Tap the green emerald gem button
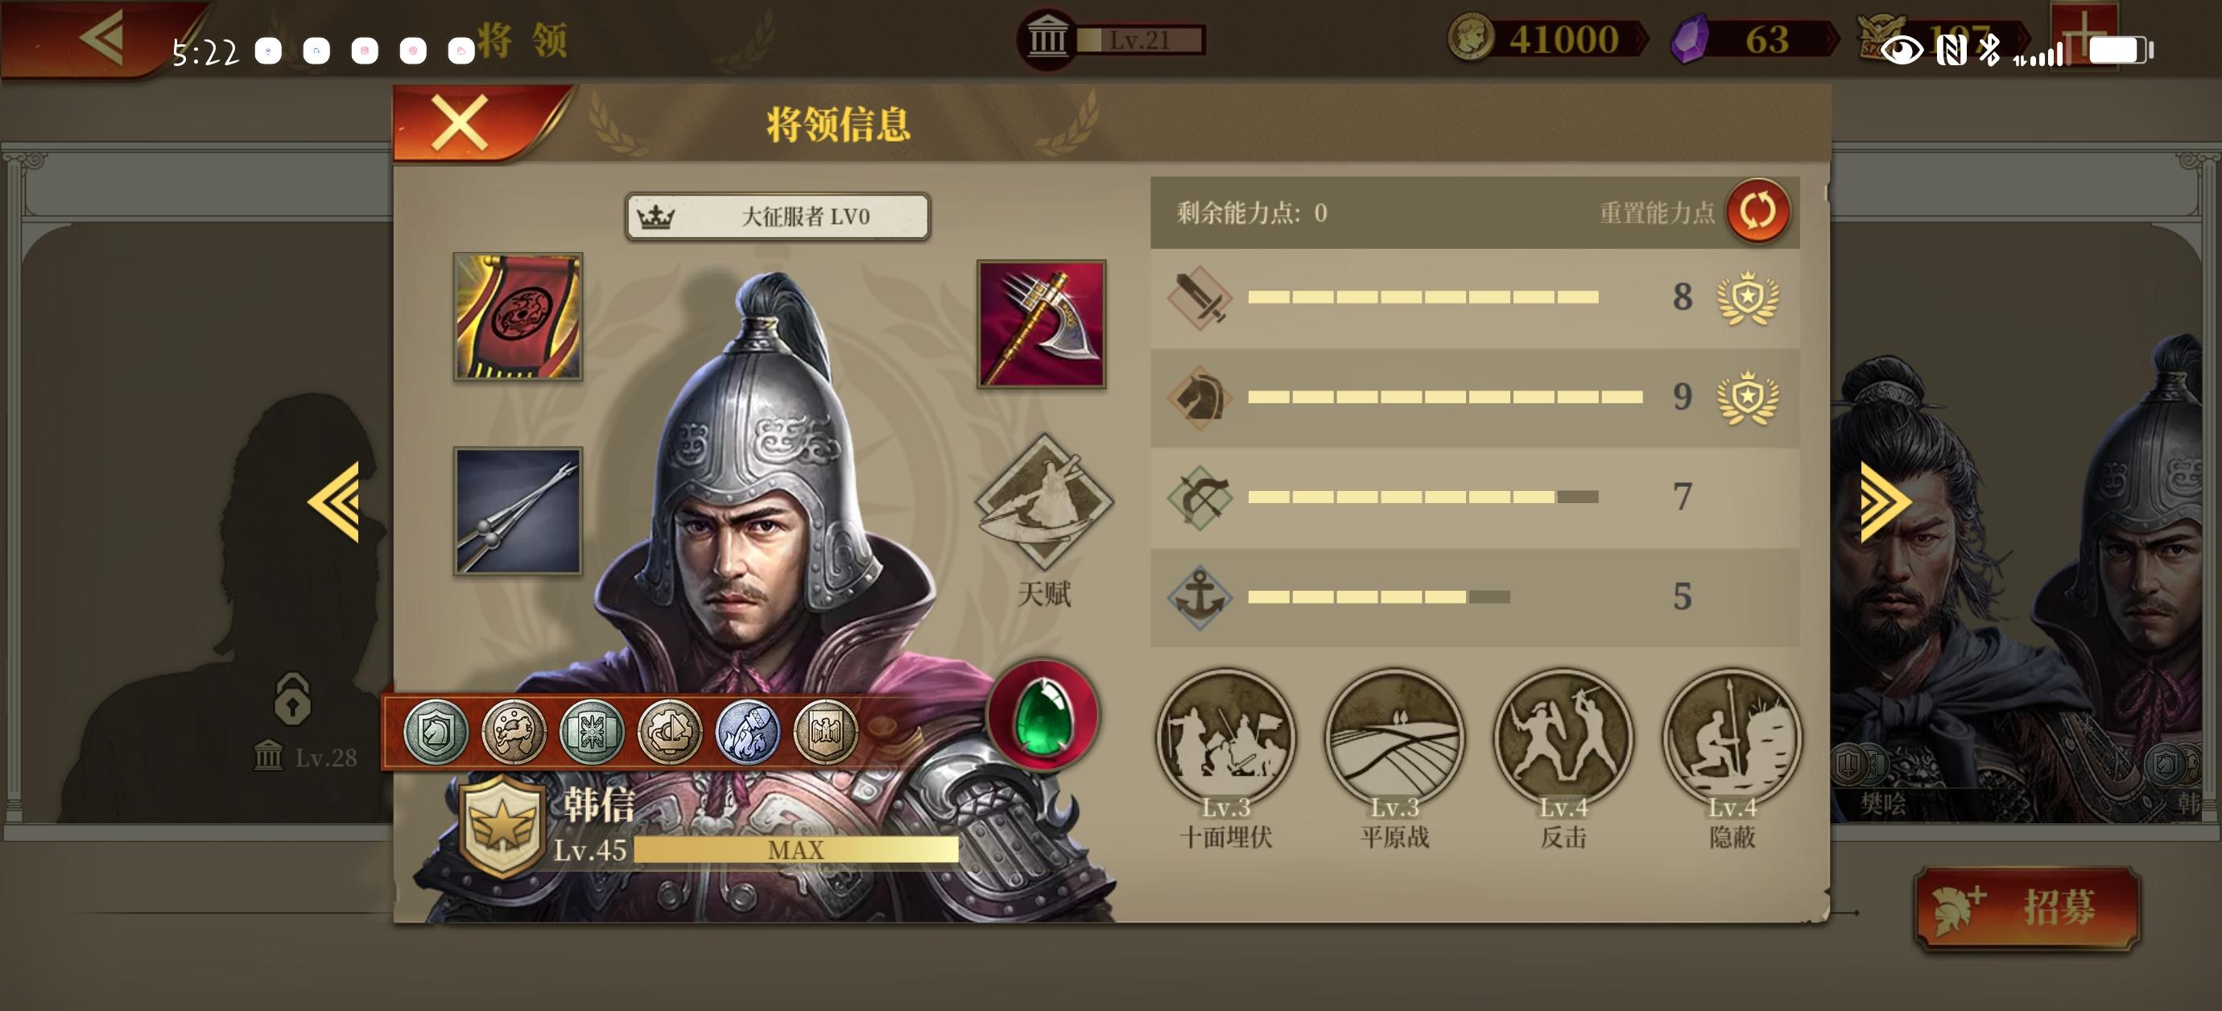This screenshot has width=2222, height=1011. [1043, 714]
